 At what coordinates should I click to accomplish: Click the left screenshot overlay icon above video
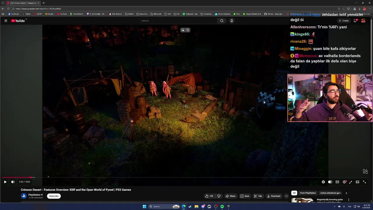coord(182,30)
